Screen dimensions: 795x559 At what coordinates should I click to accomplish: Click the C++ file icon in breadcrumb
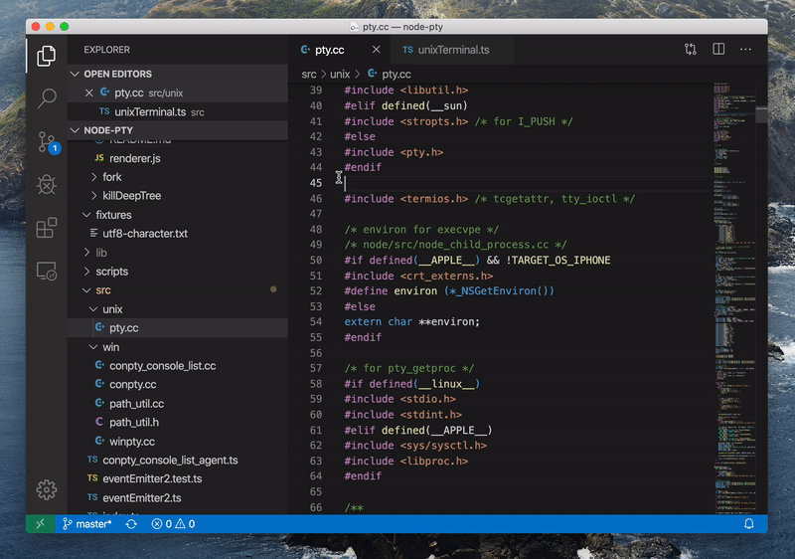[372, 74]
